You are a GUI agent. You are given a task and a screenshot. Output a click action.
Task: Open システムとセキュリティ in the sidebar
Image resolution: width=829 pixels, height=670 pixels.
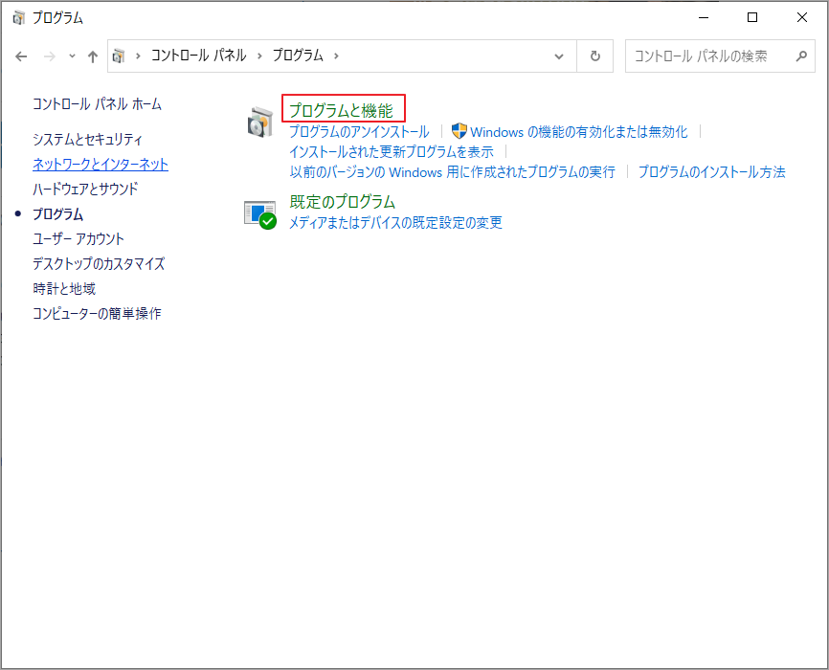point(88,139)
